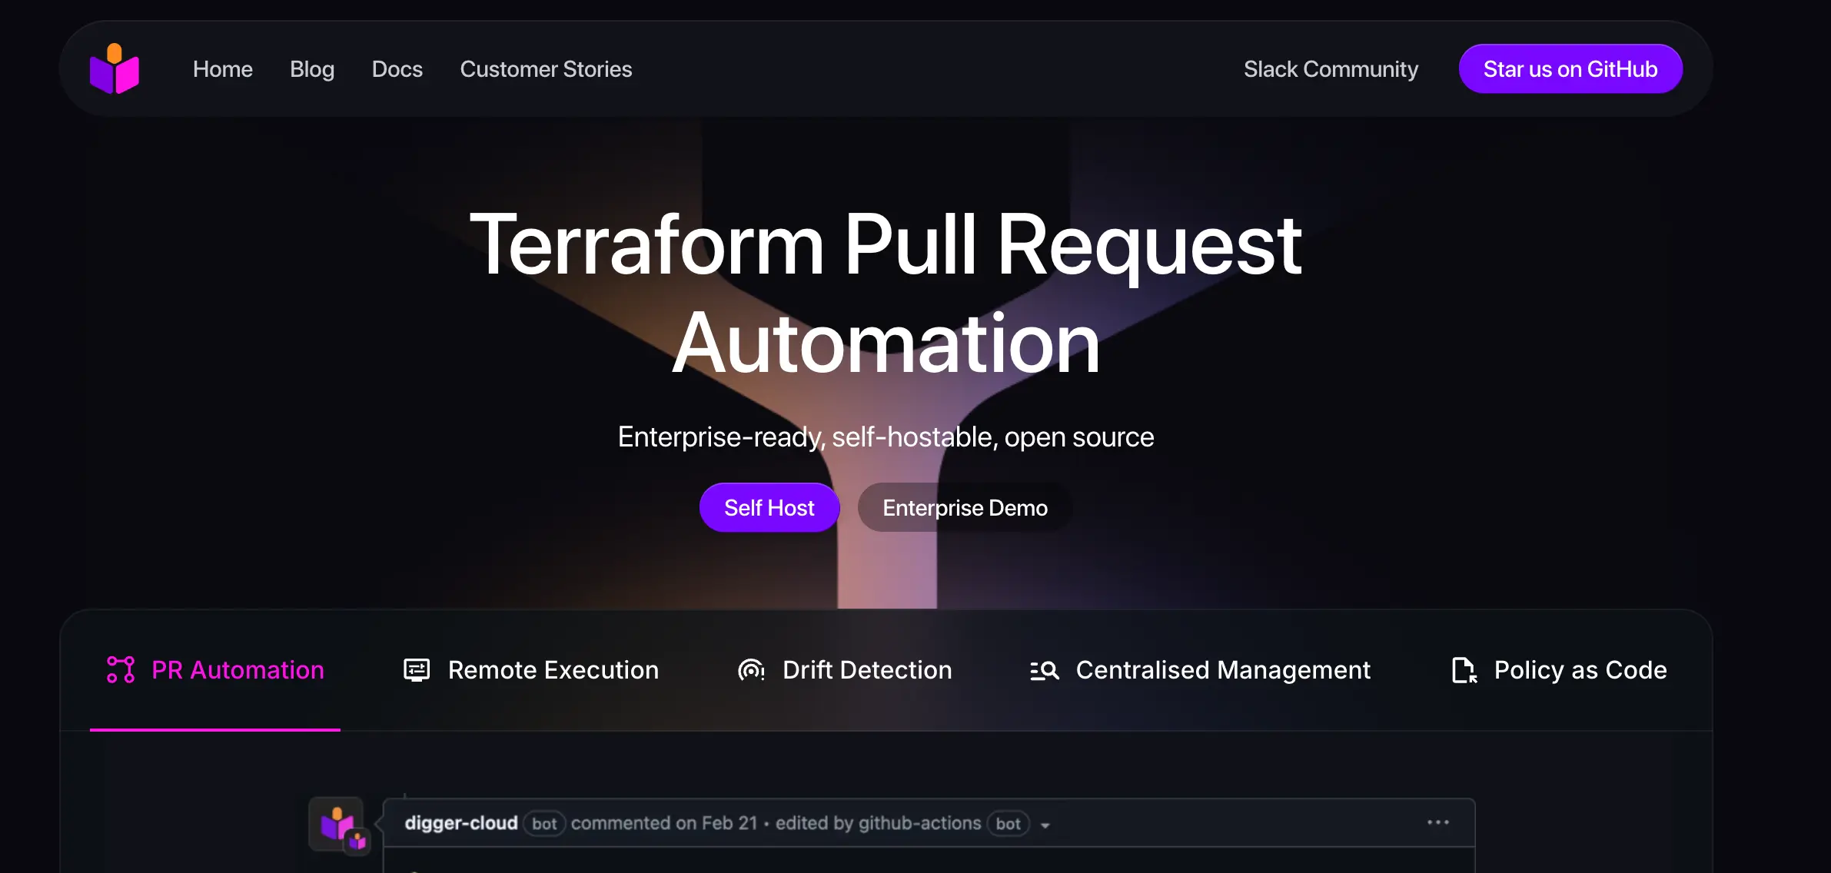
Task: Click the PR Automation branch icon
Action: click(121, 670)
